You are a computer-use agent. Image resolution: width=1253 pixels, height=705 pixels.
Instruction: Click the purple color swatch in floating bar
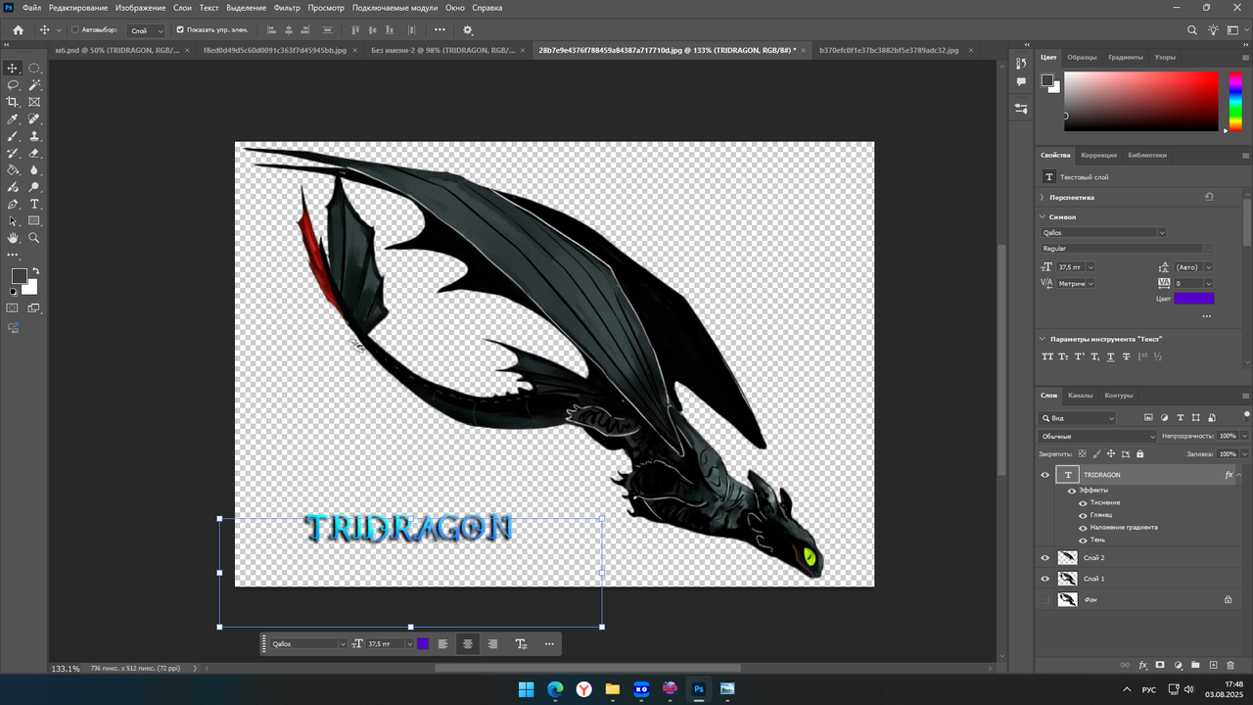pos(423,644)
